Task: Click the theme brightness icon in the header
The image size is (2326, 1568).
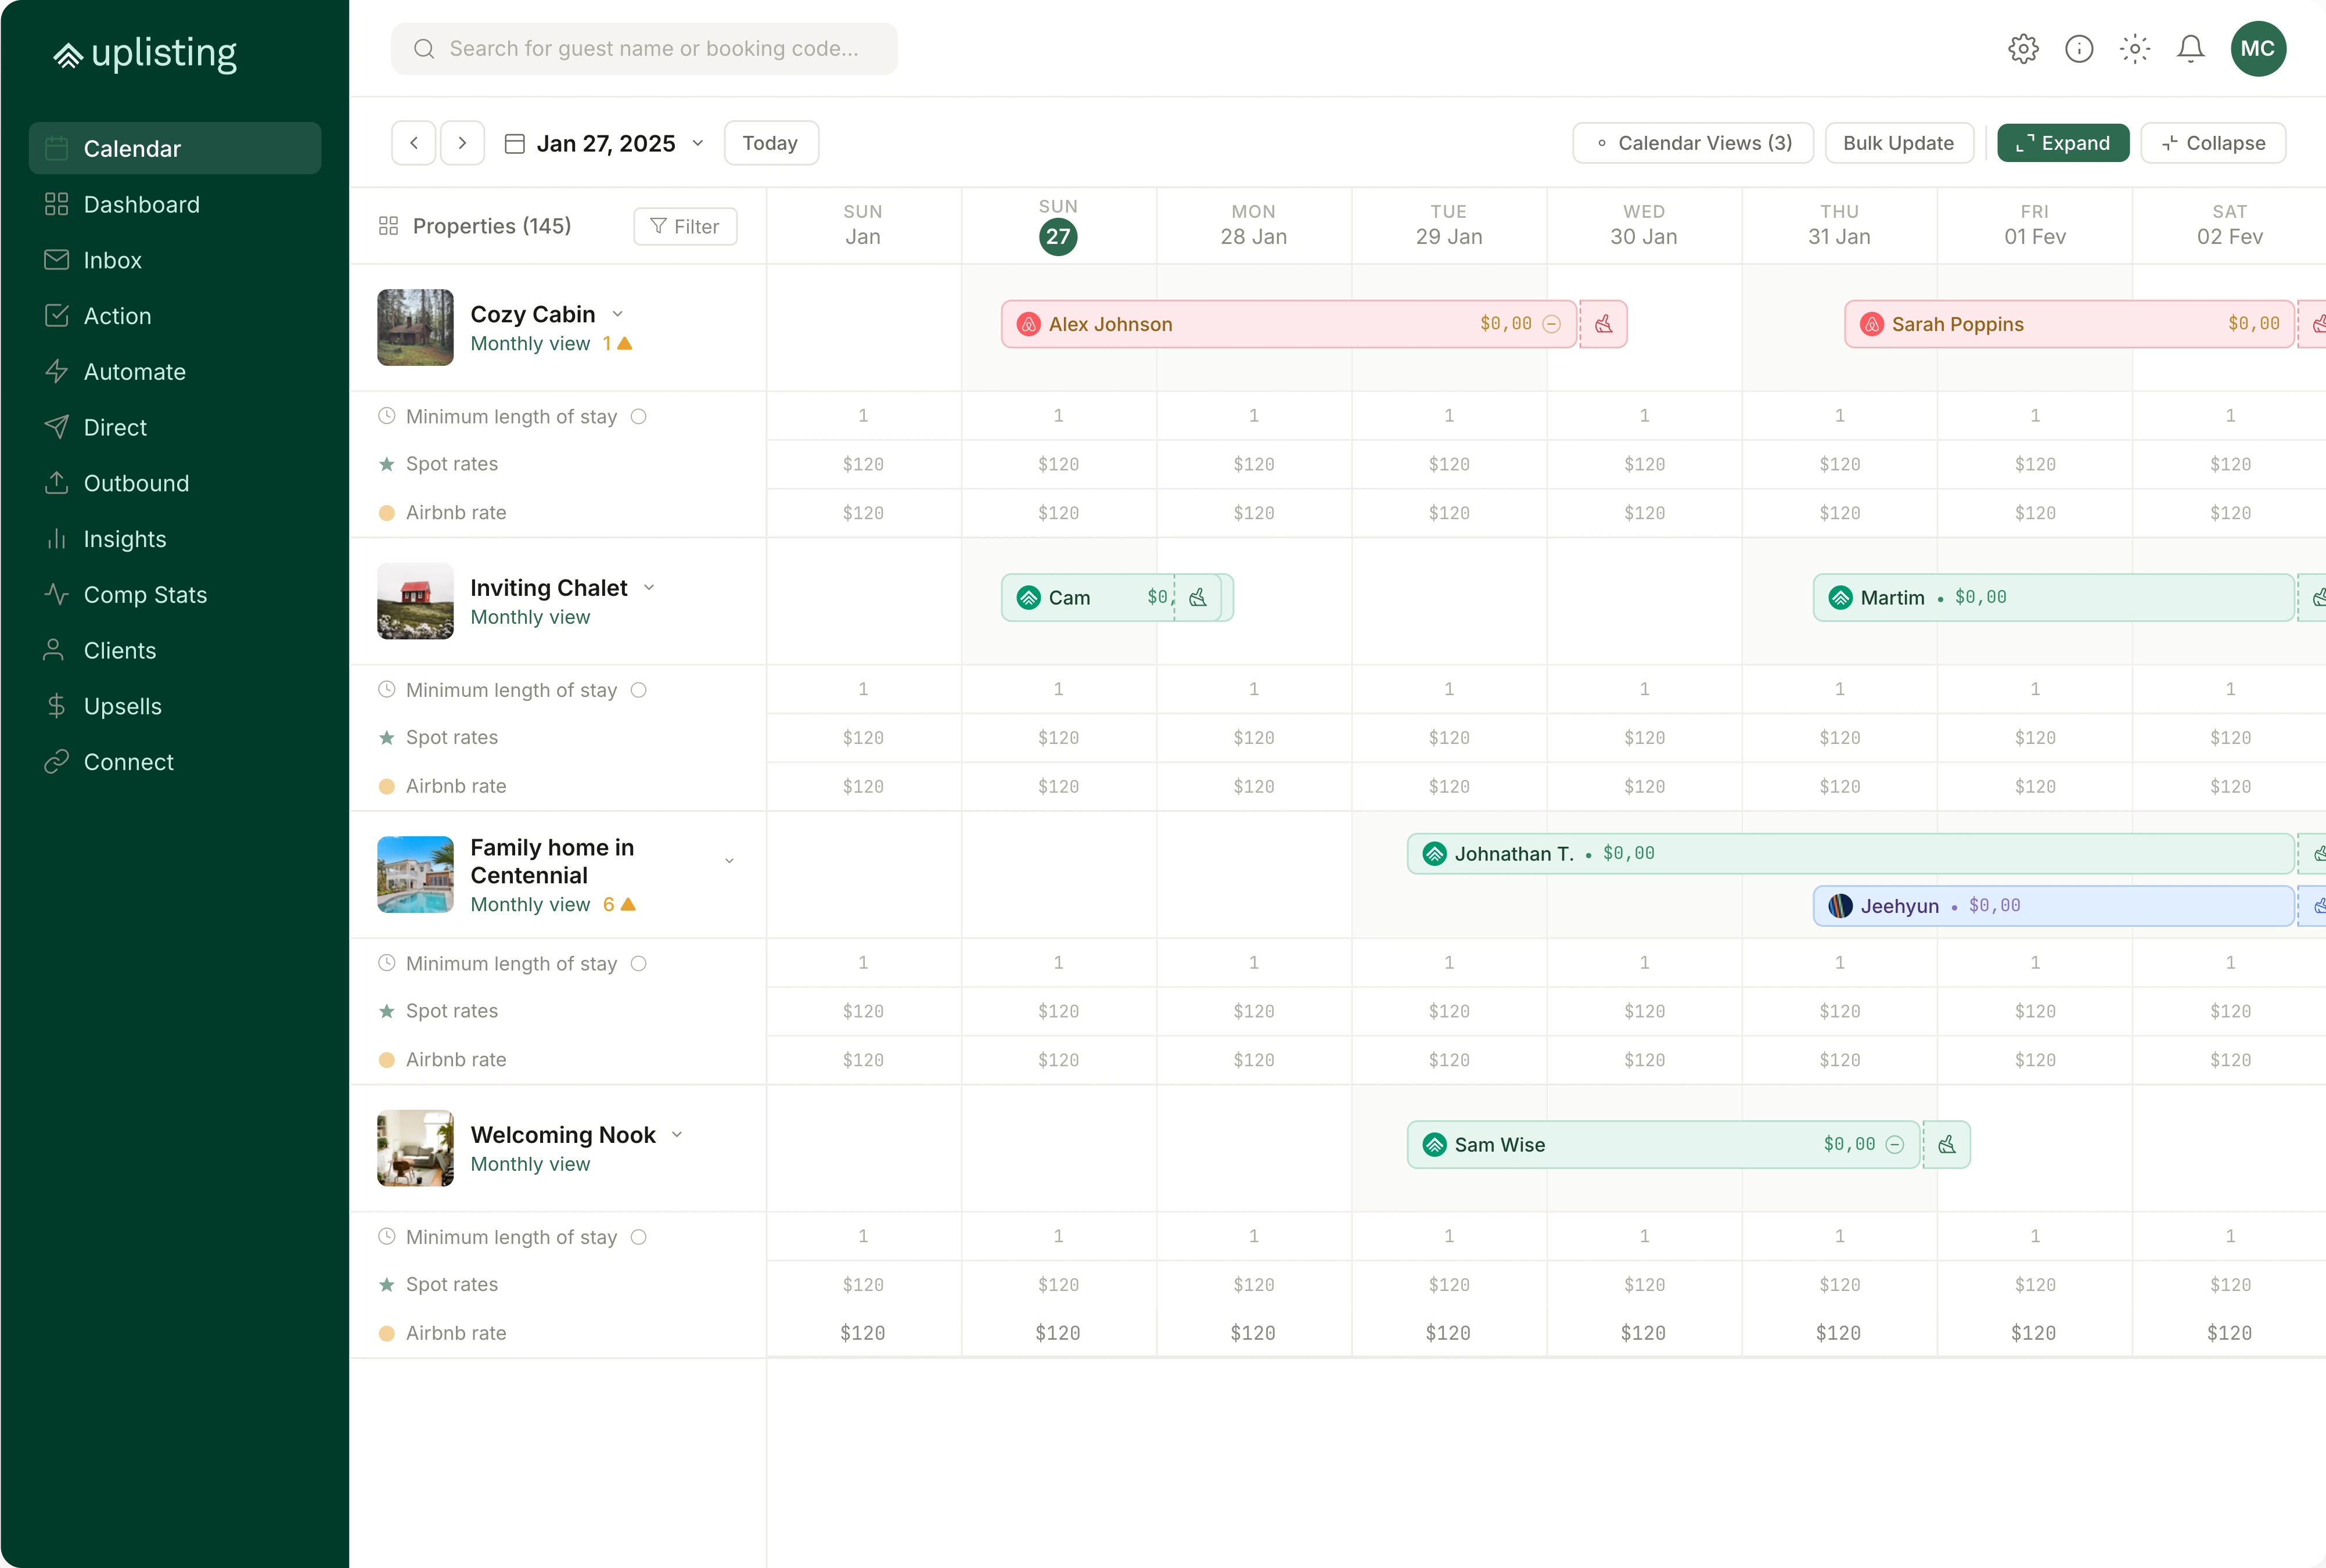Action: point(2133,48)
